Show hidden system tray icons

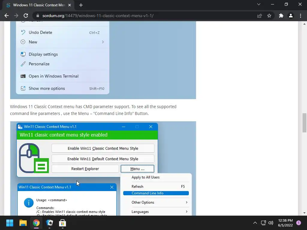point(255,223)
